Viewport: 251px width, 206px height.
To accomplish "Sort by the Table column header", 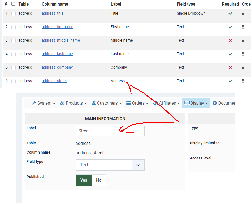I will (x=24, y=4).
